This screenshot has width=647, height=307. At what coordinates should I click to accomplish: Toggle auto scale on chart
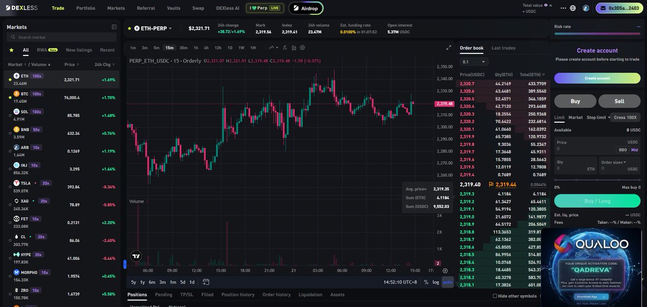click(x=448, y=282)
